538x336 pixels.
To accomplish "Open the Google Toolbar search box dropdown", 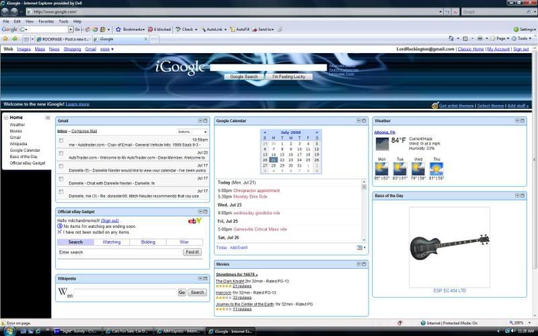I will [71, 30].
